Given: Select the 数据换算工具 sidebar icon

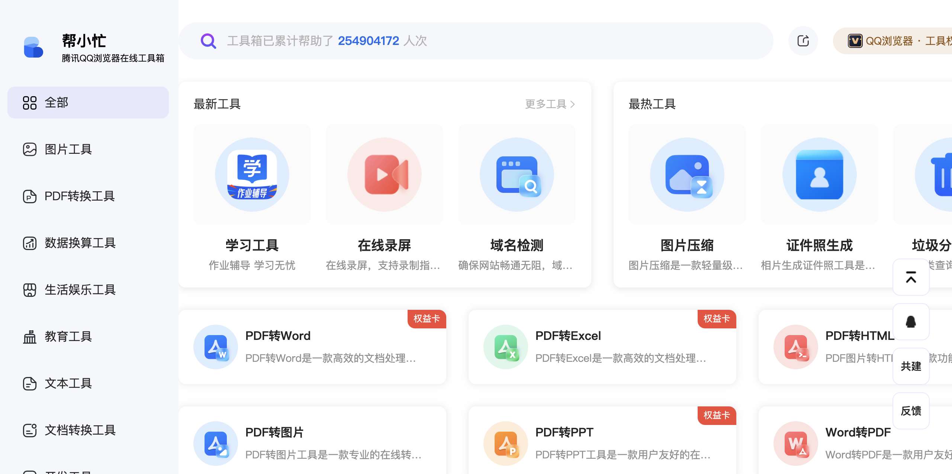Looking at the screenshot, I should click(30, 243).
